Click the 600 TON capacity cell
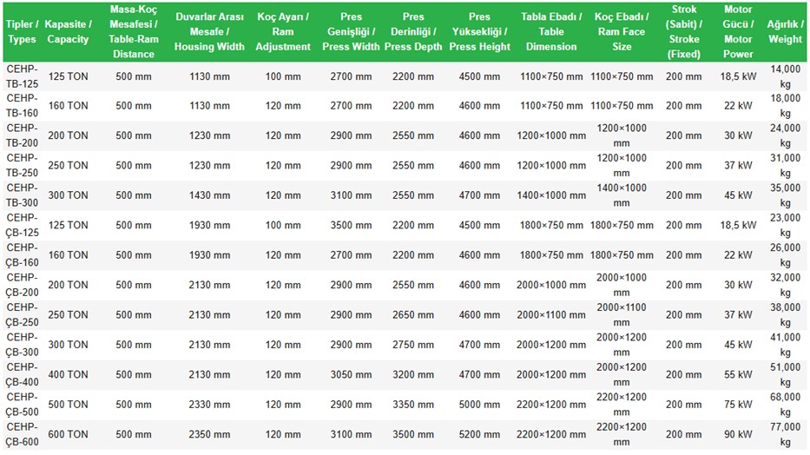Screen dimensions: 810x455 coord(68,434)
